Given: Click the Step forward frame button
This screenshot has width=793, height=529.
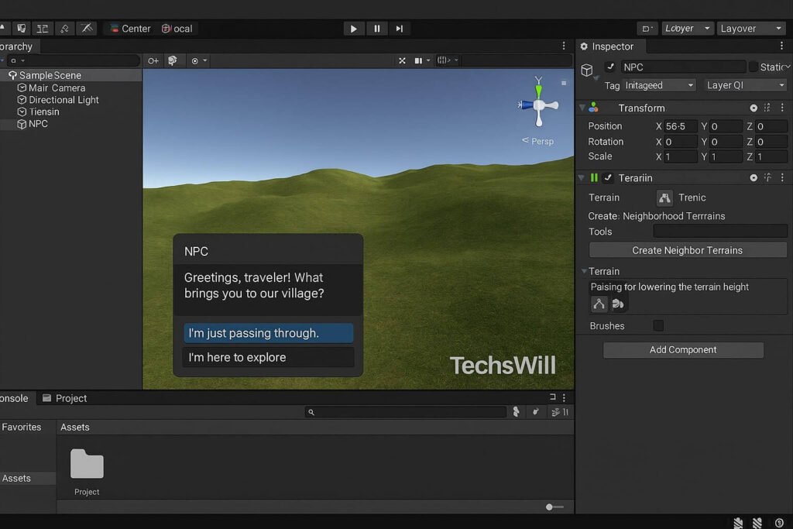Looking at the screenshot, I should [x=400, y=29].
